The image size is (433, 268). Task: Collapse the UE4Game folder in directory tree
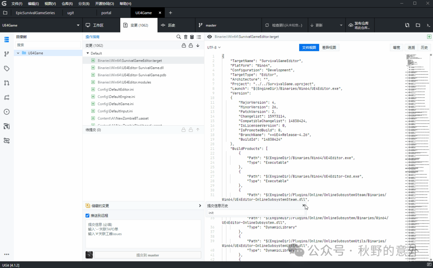[18, 53]
